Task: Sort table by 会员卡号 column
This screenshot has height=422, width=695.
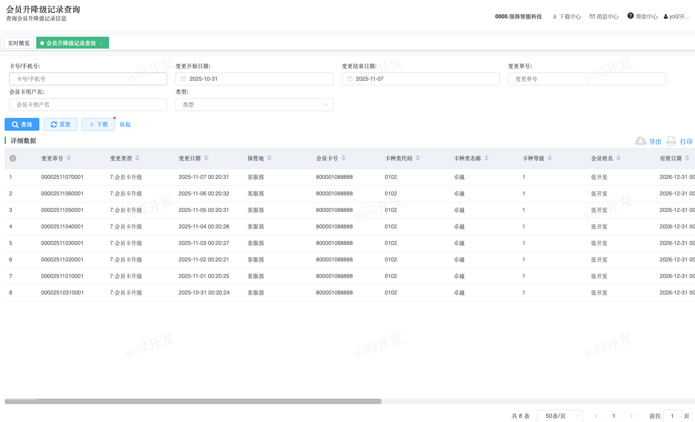Action: pos(344,158)
